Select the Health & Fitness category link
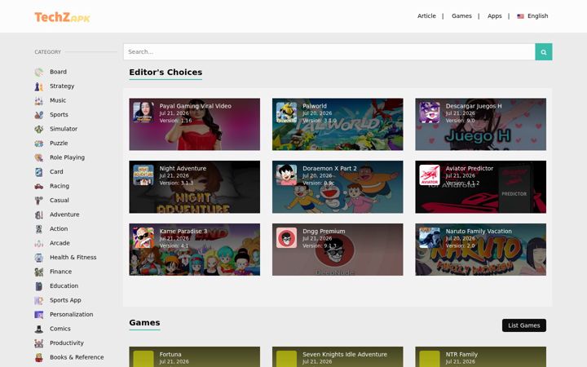Screen dimensions: 587x367 click(73, 257)
